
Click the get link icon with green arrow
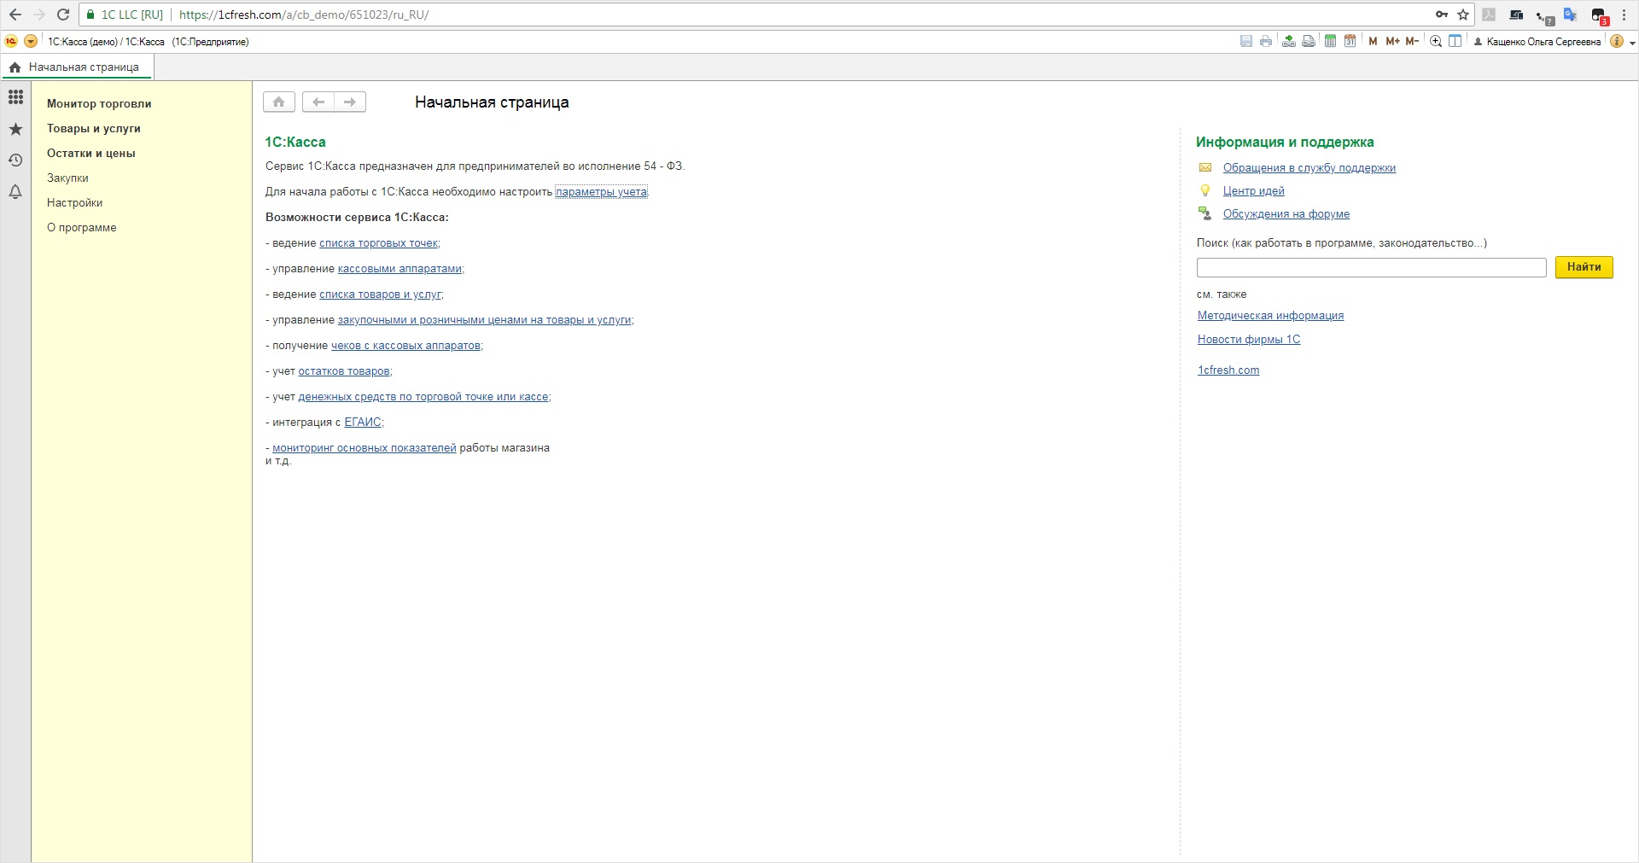(x=1289, y=41)
